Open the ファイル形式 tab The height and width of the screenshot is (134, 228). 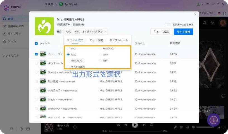point(75,40)
